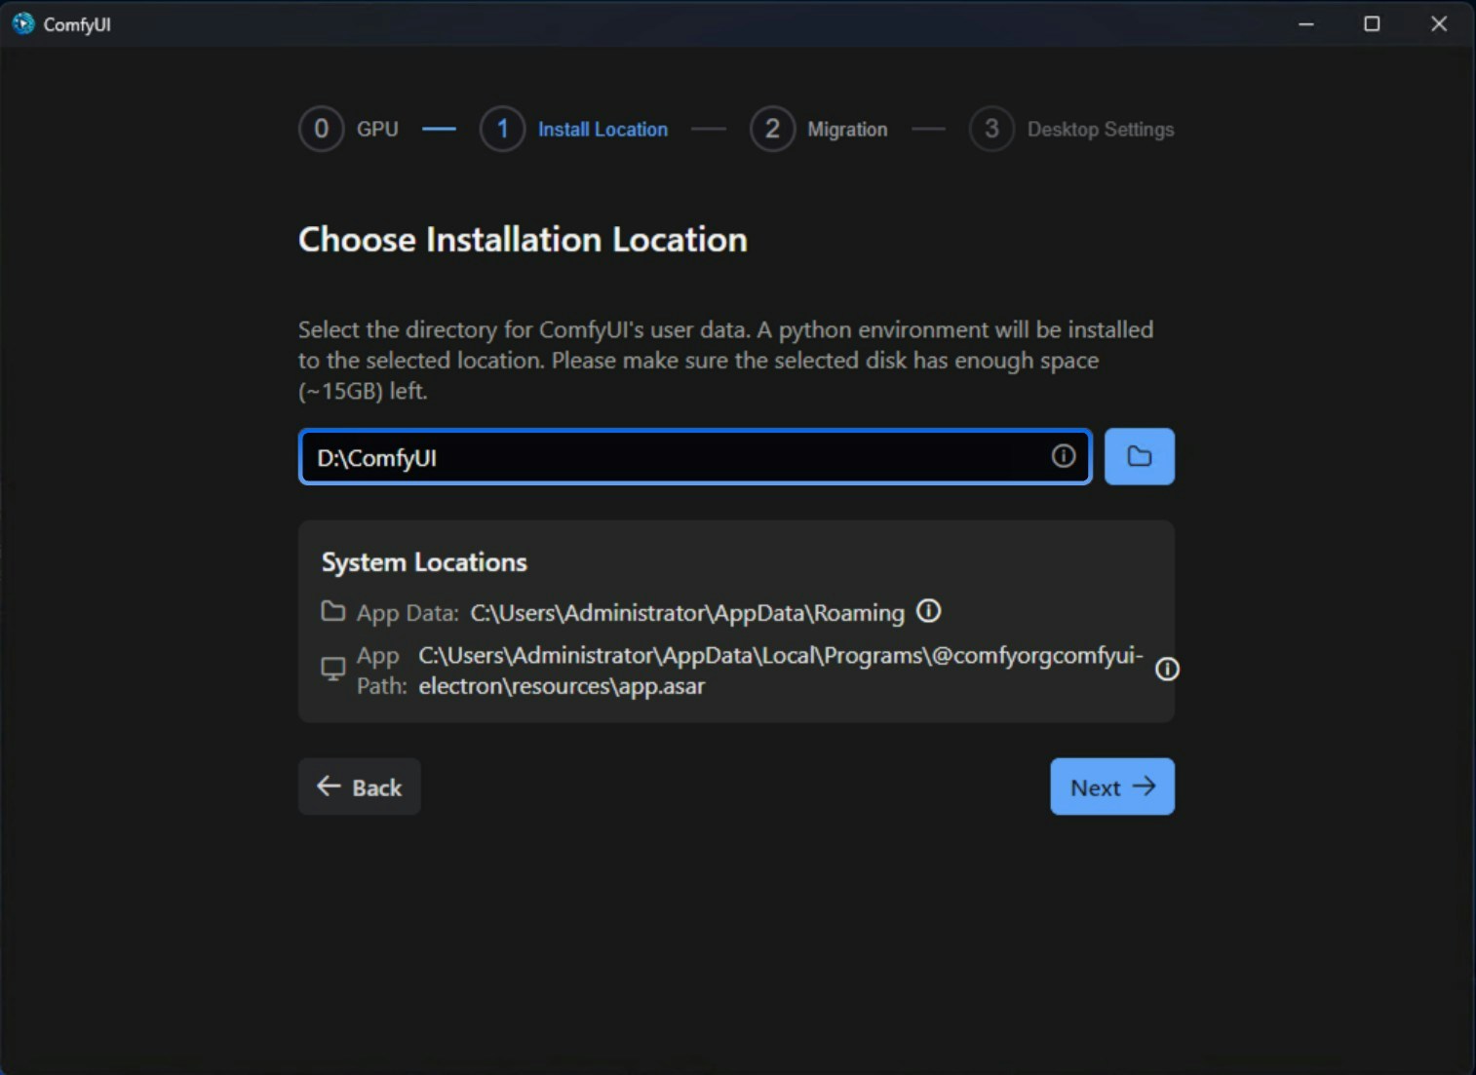Click the progress connector between GPU and Install Location

point(439,129)
